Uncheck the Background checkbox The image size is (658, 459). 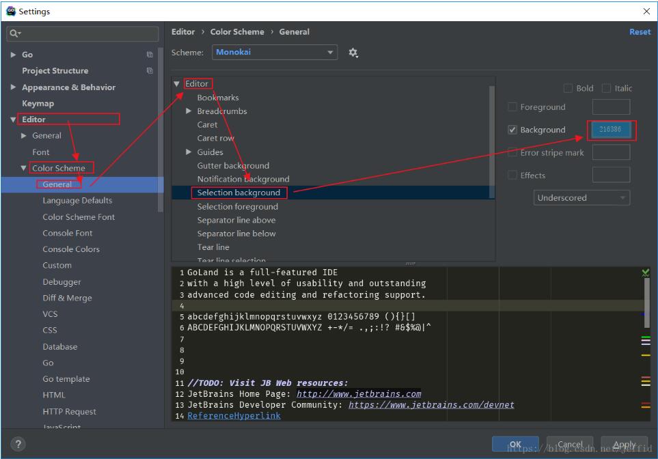pyautogui.click(x=512, y=130)
